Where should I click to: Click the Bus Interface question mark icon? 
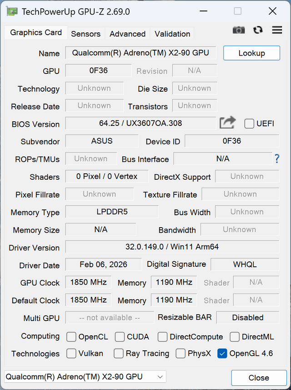click(x=277, y=159)
